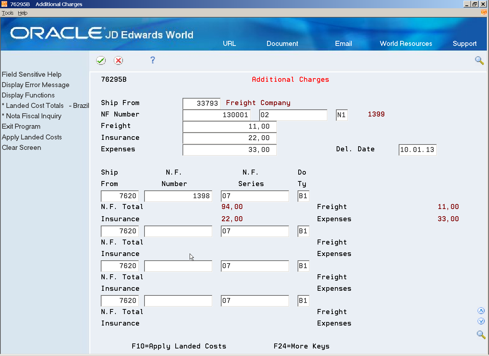489x356 pixels.
Task: Click the red 'Additional Charges' title
Action: coord(290,79)
